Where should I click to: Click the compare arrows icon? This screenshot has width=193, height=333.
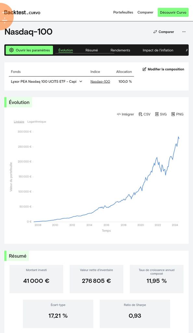(x=155, y=32)
